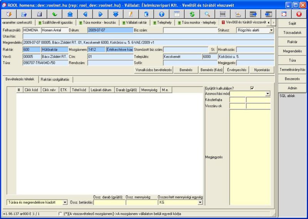Click the red exit icon in toolbar

(299, 14)
